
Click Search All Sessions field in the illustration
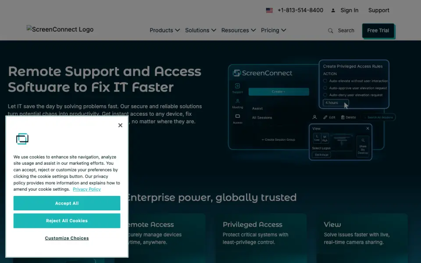click(378, 117)
